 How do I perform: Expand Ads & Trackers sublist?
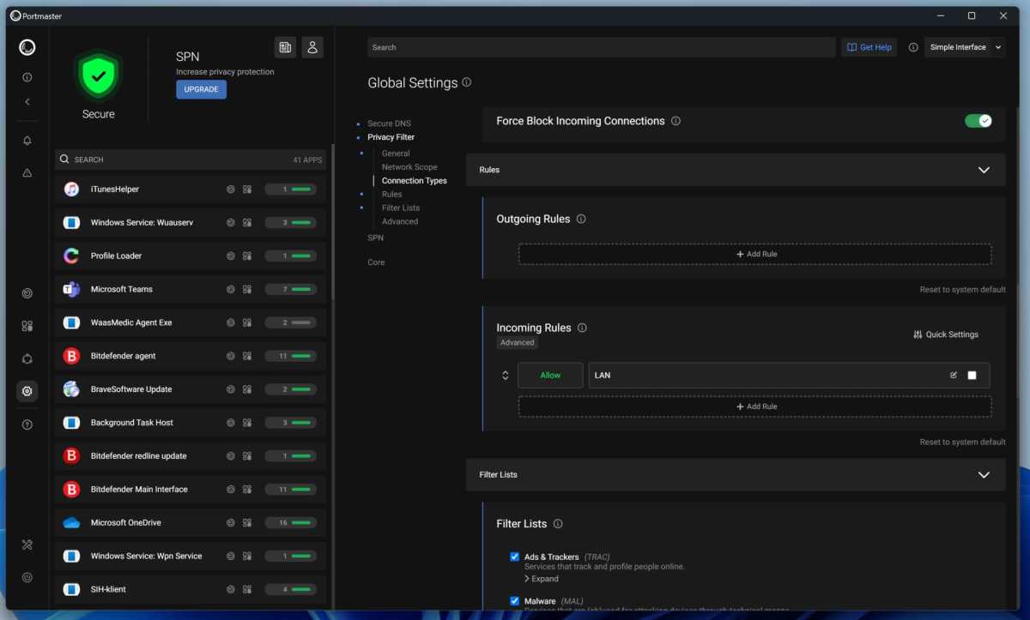click(542, 579)
